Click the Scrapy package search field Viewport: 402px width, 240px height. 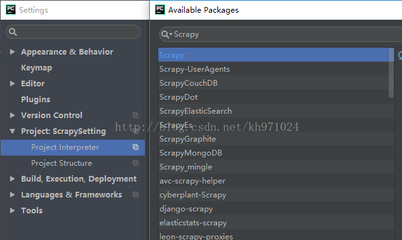[x=281, y=34]
